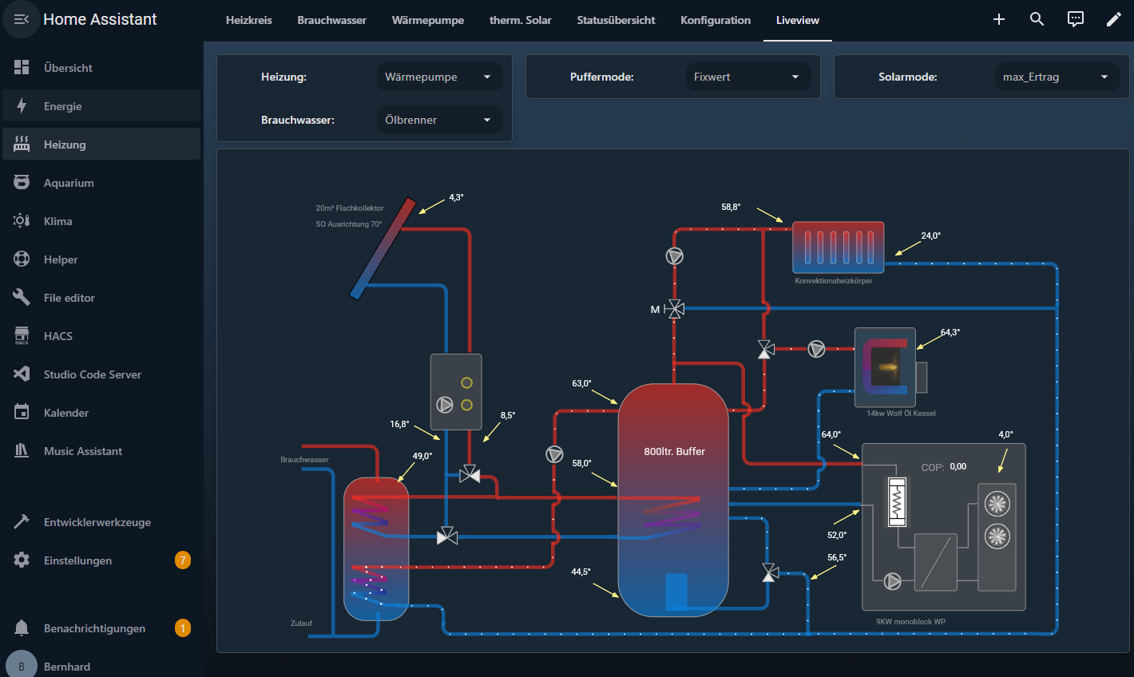Screen dimensions: 1134x677
Task: Expand the Brauchwasser dropdown showing Ölbrenner
Action: 438,121
